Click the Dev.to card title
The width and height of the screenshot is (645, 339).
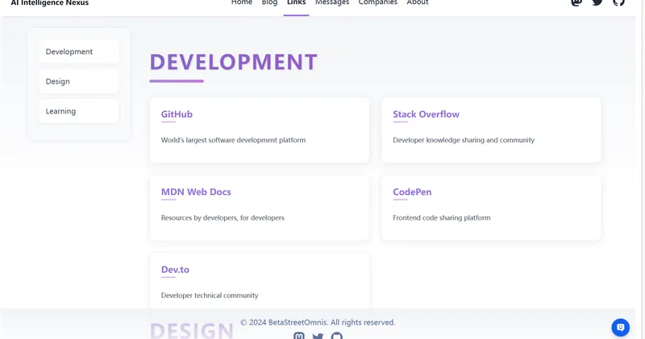175,270
